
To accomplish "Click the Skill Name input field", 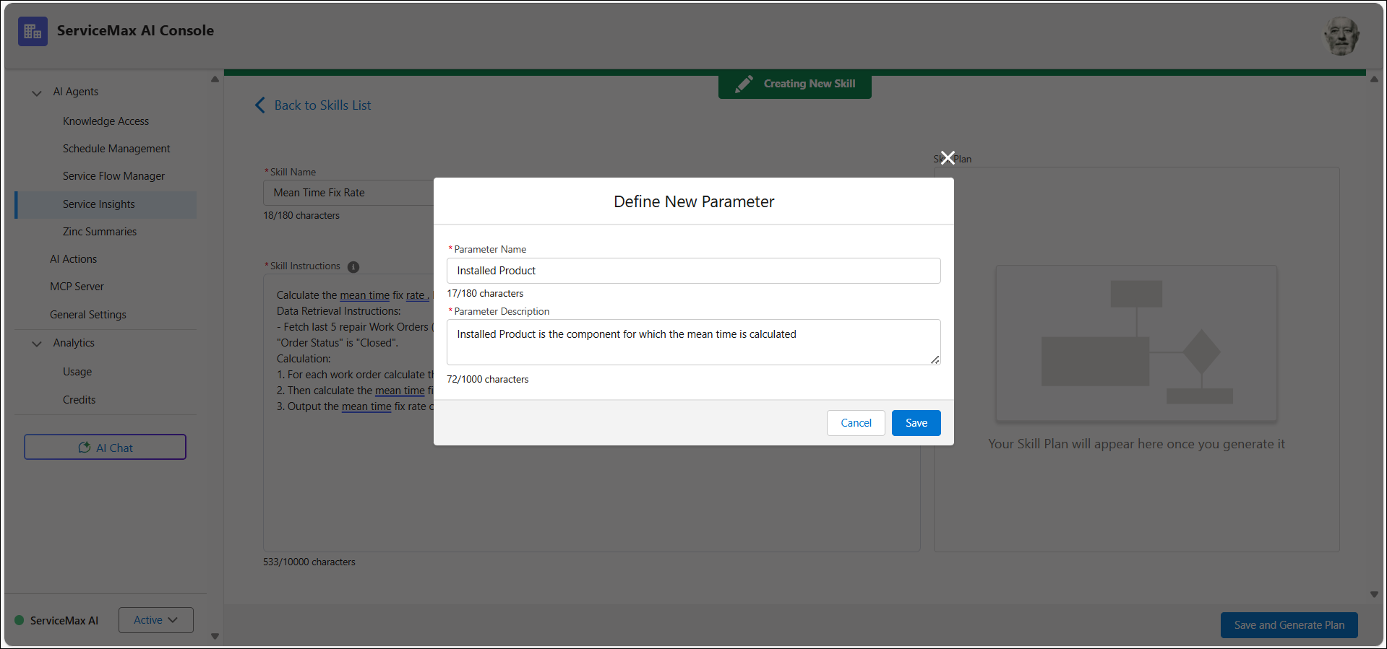I will [x=348, y=193].
